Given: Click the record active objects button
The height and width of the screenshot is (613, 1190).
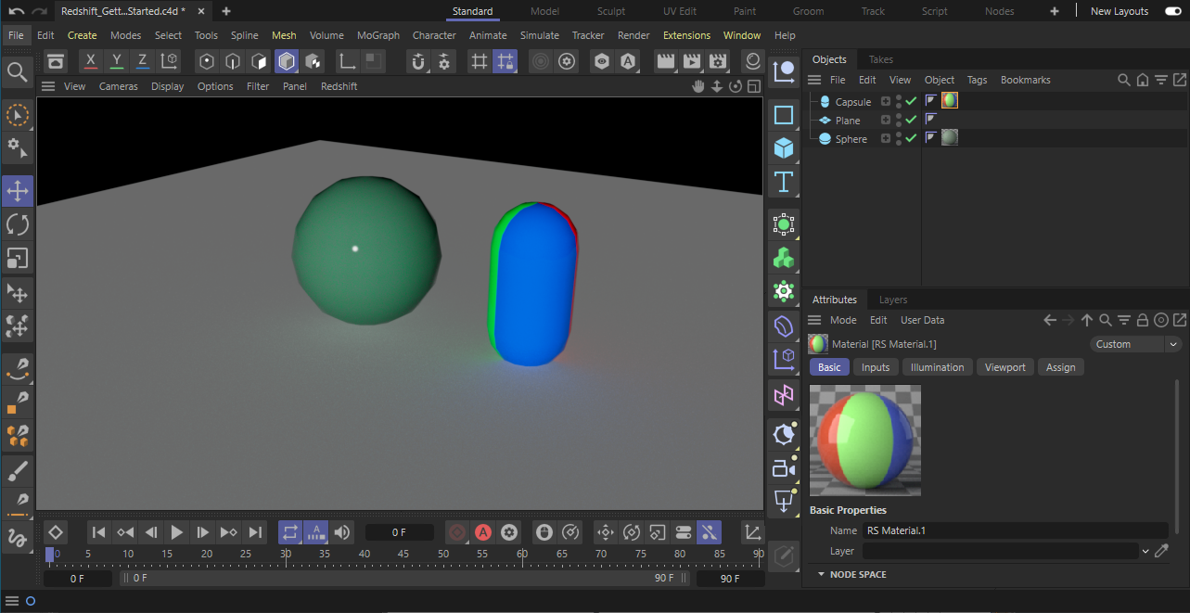Looking at the screenshot, I should pyautogui.click(x=456, y=532).
